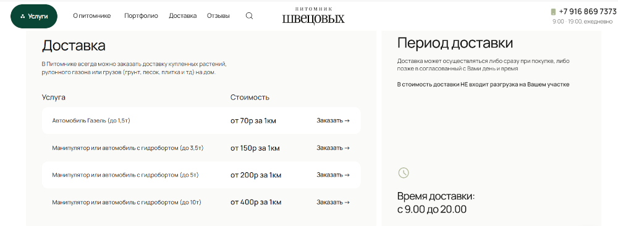This screenshot has height=226, width=618.
Task: Call the +7 916 869 7373 number
Action: [x=588, y=11]
